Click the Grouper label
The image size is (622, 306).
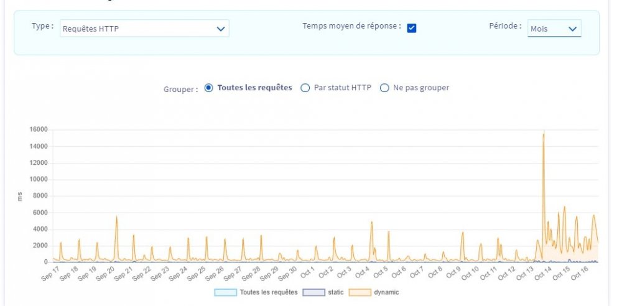pyautogui.click(x=180, y=90)
